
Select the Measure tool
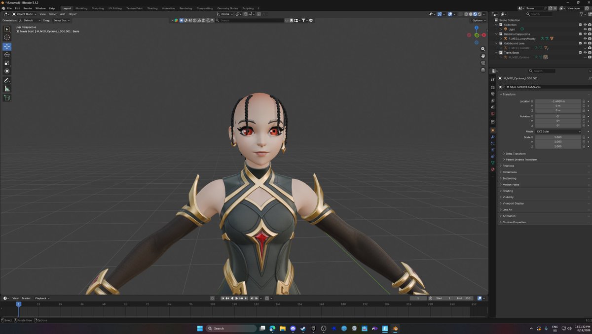(x=7, y=89)
